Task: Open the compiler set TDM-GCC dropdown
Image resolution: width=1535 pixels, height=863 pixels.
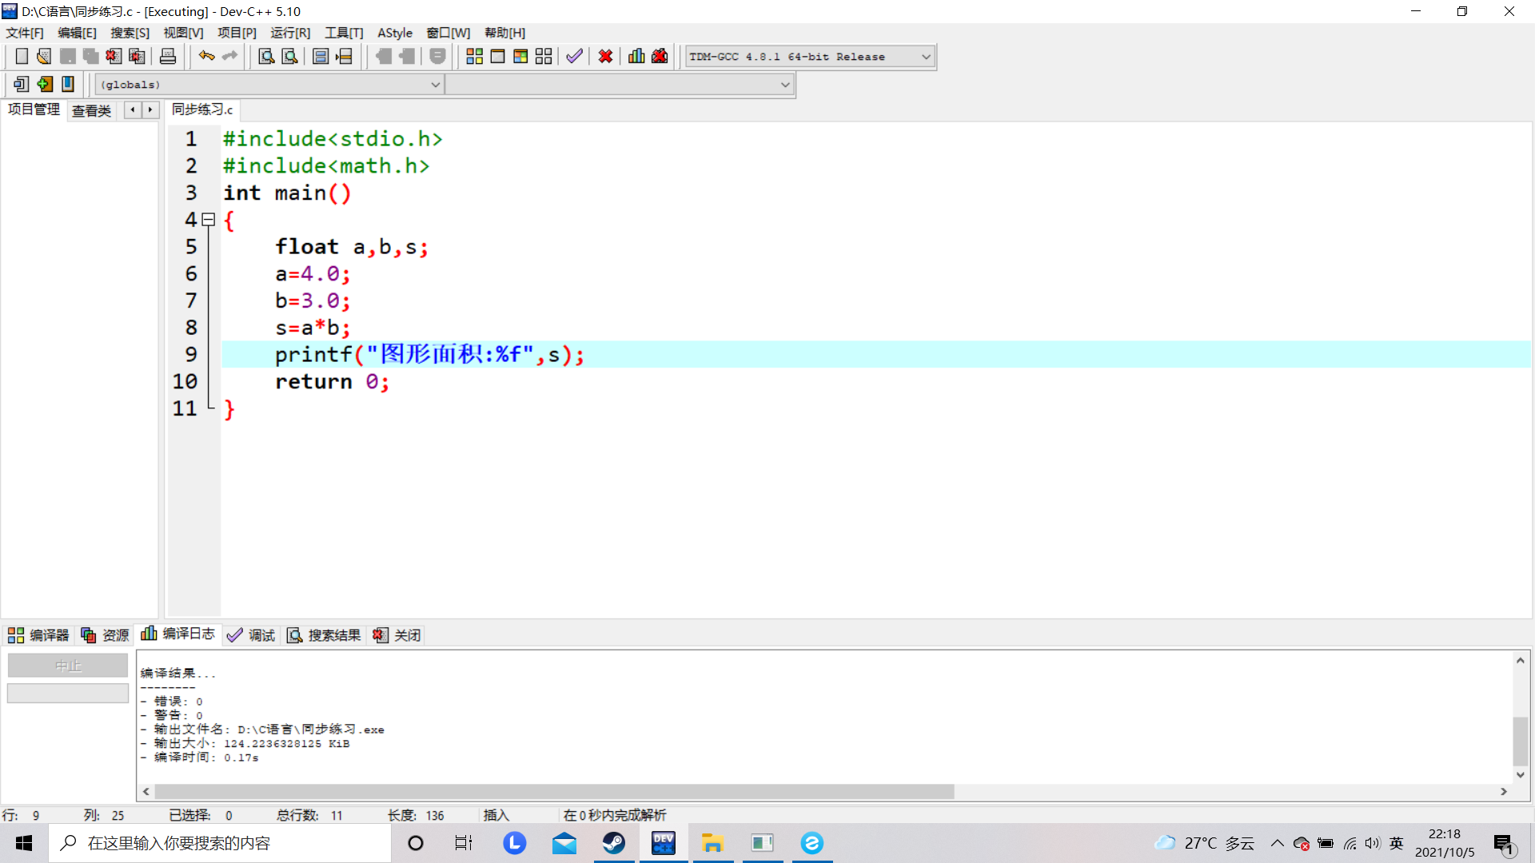Action: pyautogui.click(x=926, y=57)
